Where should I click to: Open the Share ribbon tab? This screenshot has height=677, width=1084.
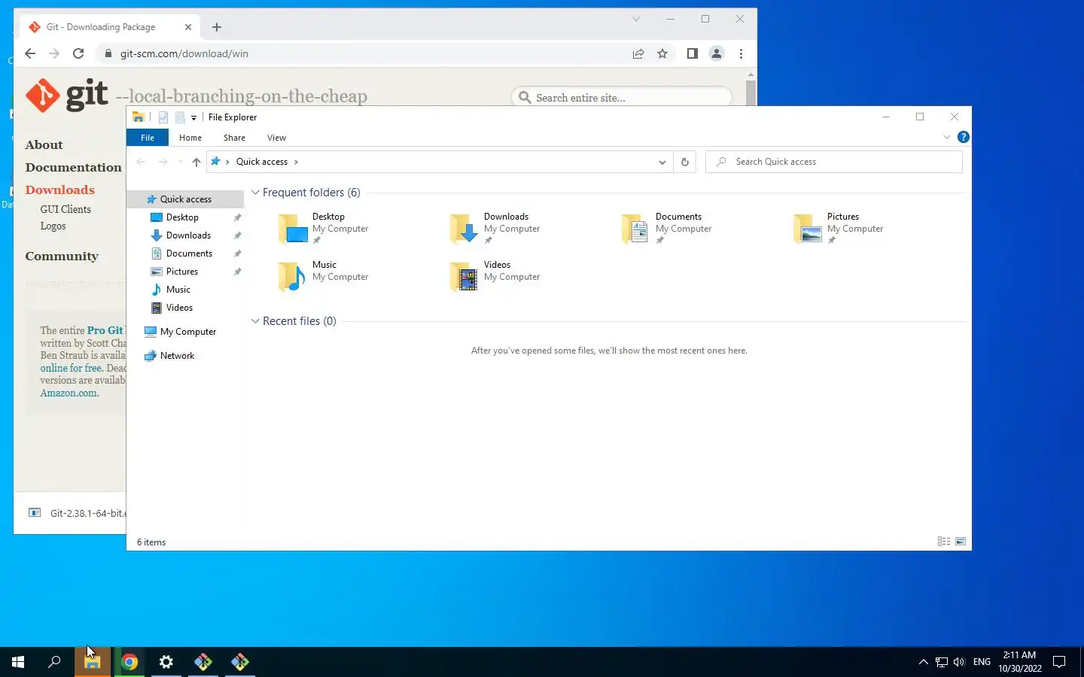(234, 138)
